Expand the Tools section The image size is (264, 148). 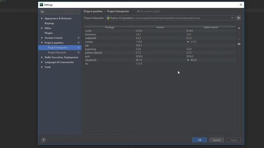click(42, 67)
